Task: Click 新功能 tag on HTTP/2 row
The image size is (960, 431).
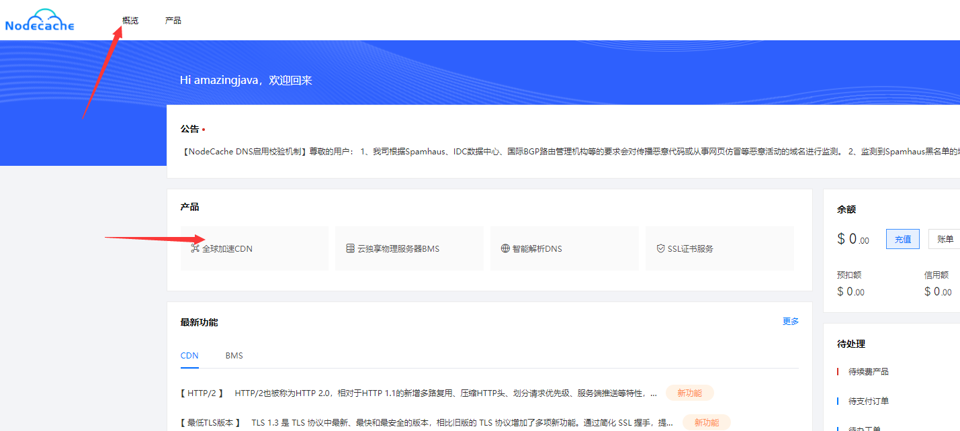Action: [689, 393]
